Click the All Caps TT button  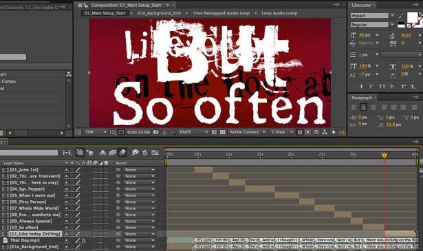coord(382,86)
